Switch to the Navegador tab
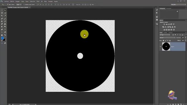This screenshot has width=187, height=105. [169, 8]
